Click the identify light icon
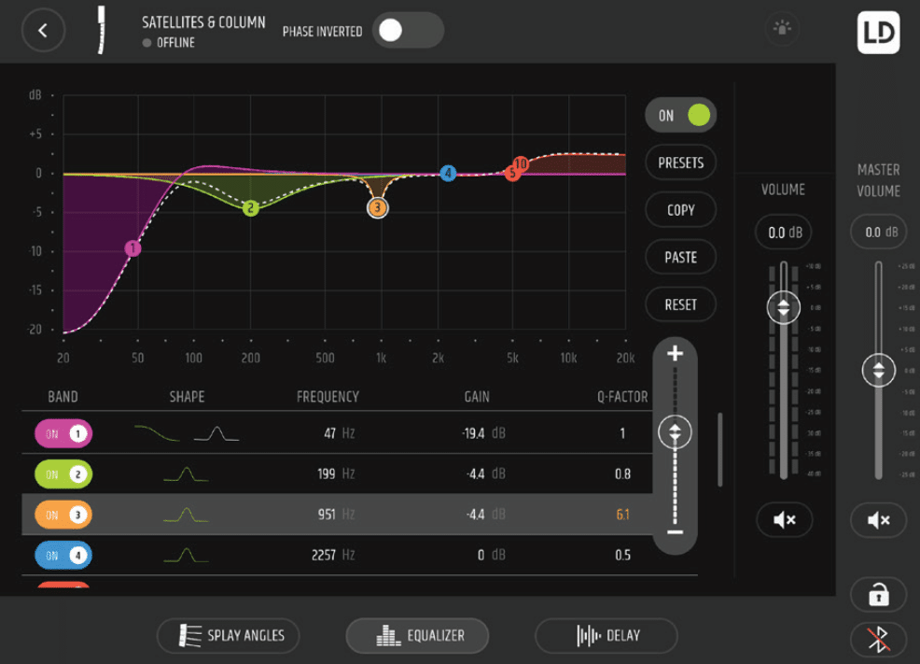This screenshot has width=920, height=664. tap(781, 29)
